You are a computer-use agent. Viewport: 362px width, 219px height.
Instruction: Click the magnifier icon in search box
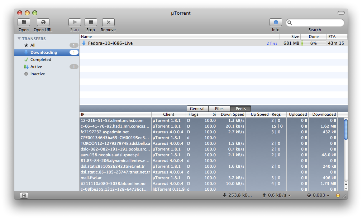click(x=290, y=23)
